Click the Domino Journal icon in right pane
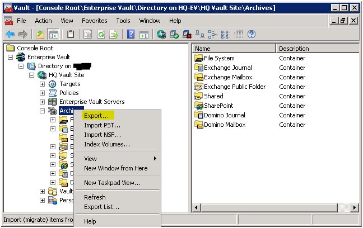The image size is (363, 228). (x=199, y=115)
